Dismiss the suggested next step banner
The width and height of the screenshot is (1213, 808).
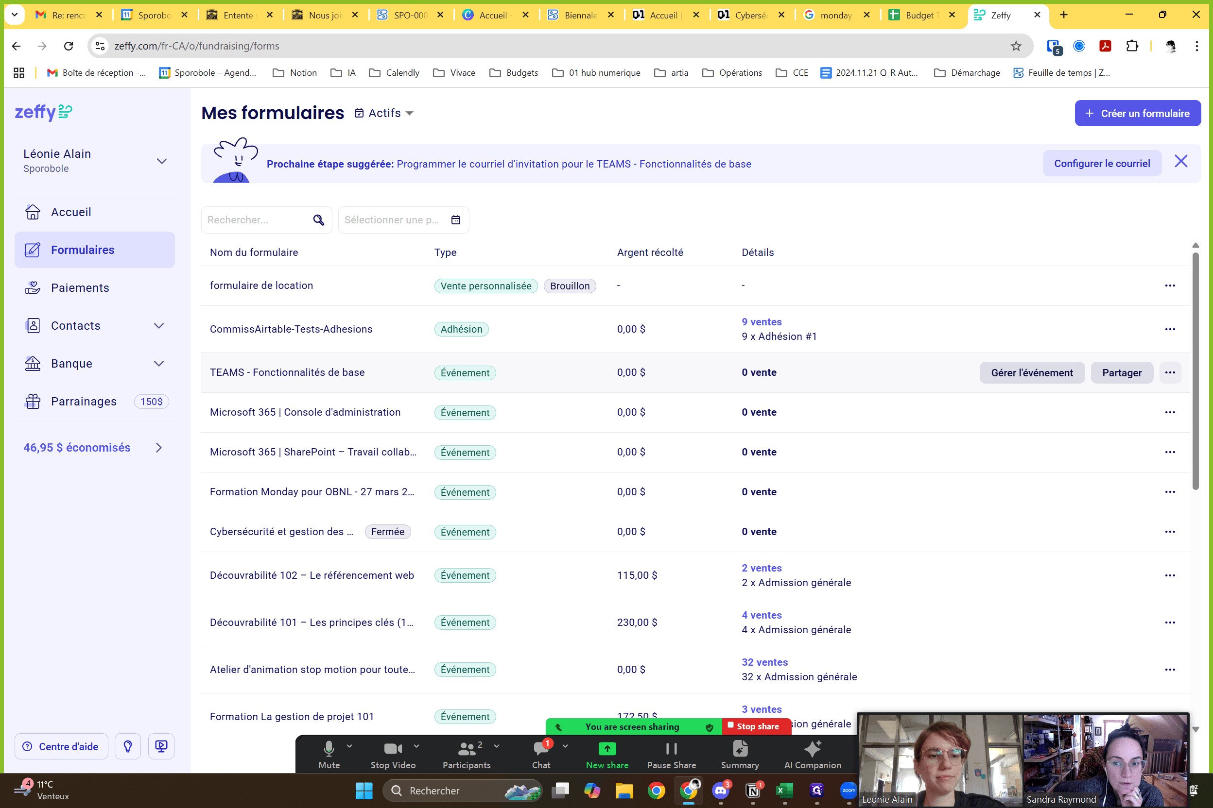(1180, 161)
